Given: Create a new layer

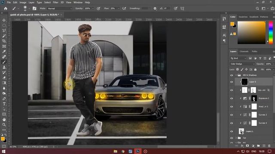Looking at the screenshot, I should pyautogui.click(x=264, y=145).
